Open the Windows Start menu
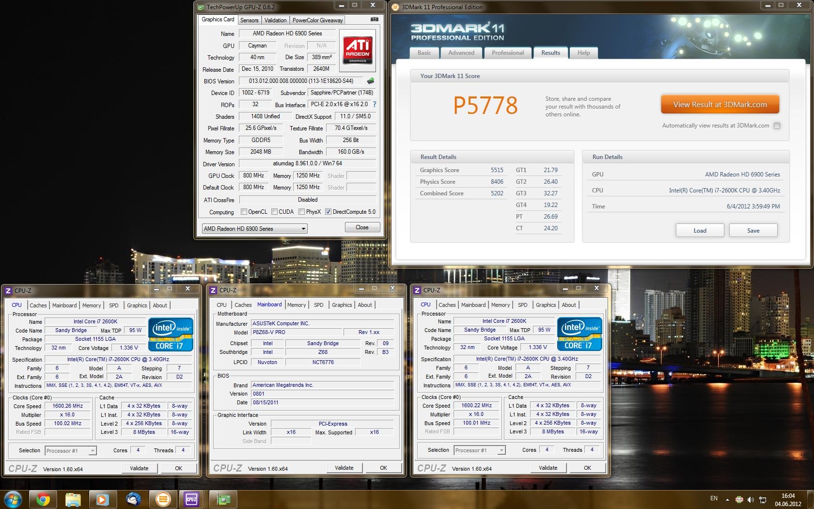 [x=12, y=499]
